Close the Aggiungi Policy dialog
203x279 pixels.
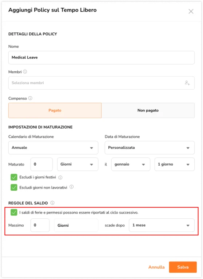[x=191, y=11]
